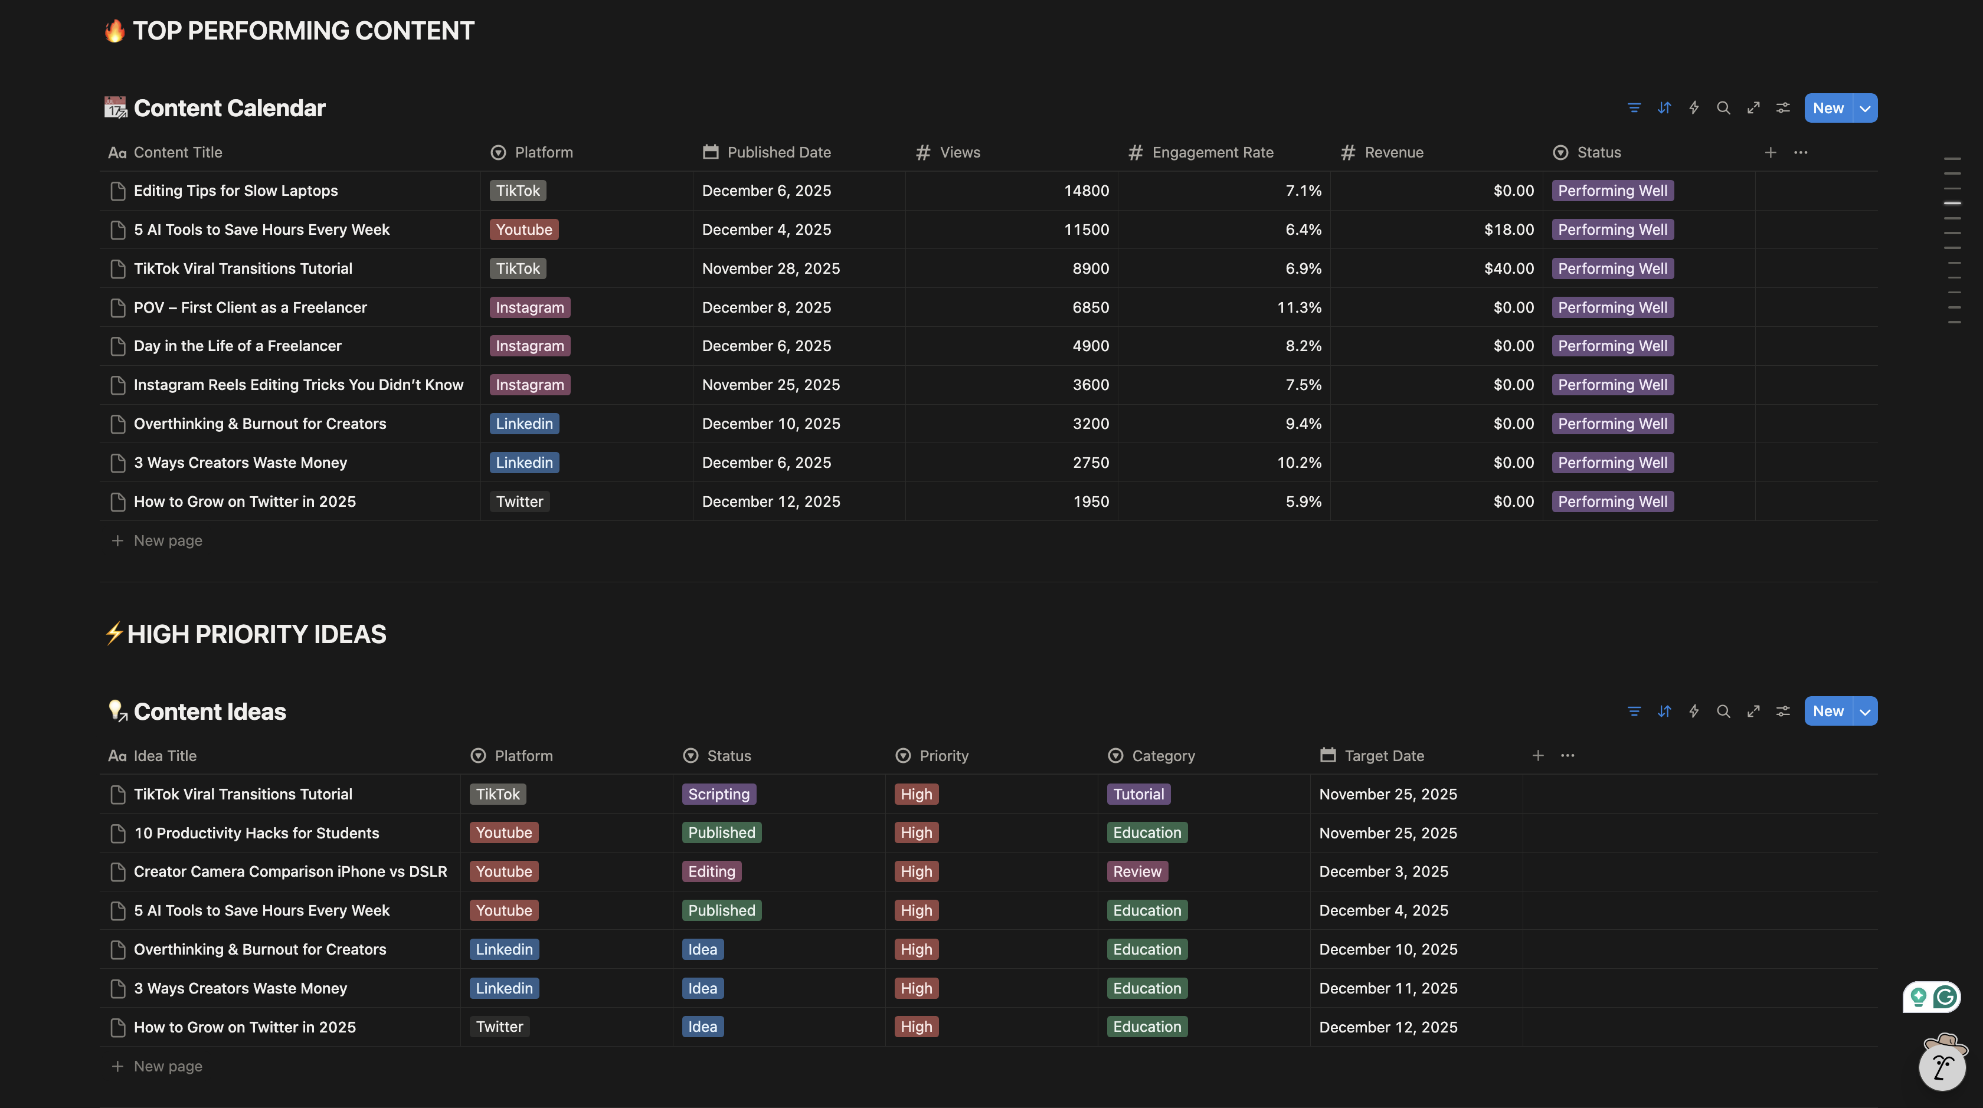Click sort icon in Content Calendar toolbar
Viewport: 1983px width, 1108px height.
[1664, 108]
